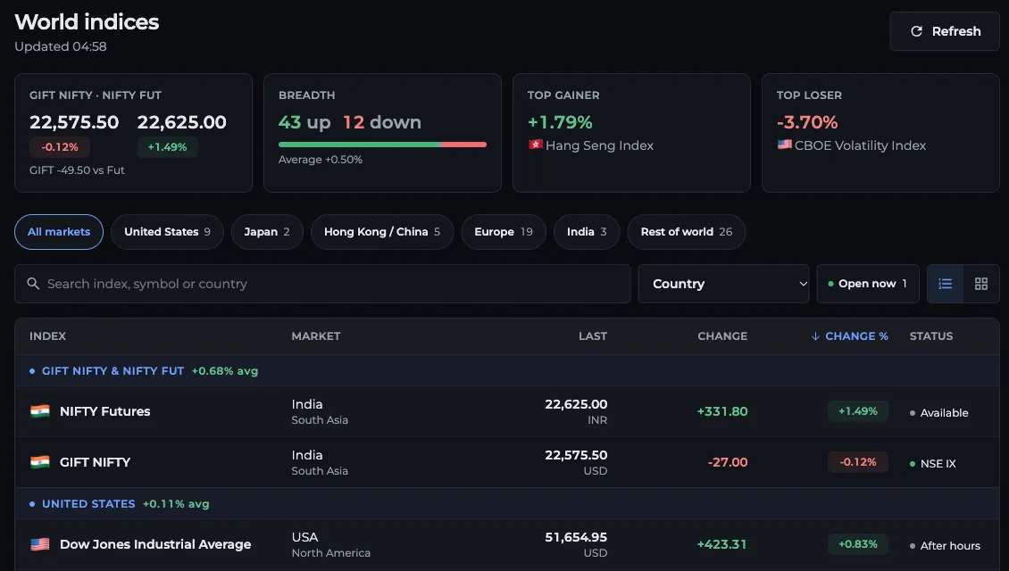The width and height of the screenshot is (1009, 571).
Task: Click the +1.49% badge in summary card
Action: (167, 147)
